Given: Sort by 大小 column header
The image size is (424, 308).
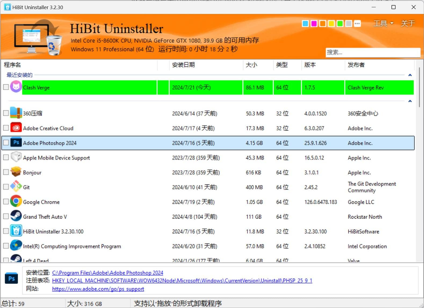Looking at the screenshot, I should click(x=258, y=65).
